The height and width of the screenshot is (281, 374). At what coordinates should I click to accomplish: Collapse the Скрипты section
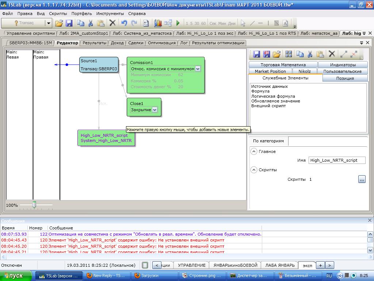(x=254, y=170)
